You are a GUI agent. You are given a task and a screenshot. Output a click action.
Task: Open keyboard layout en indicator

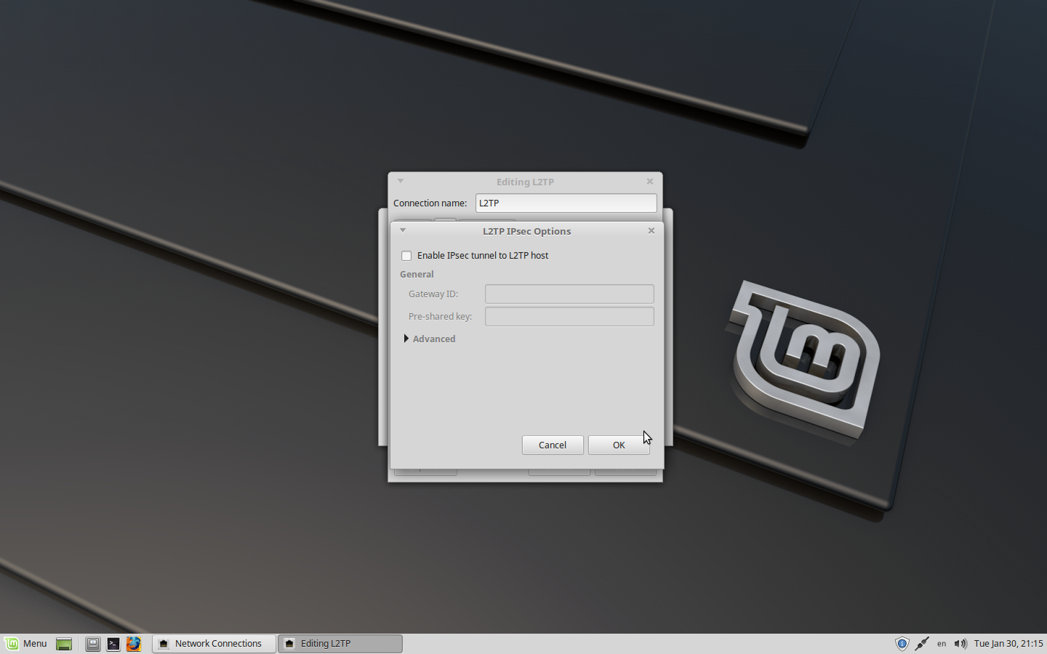[x=942, y=644]
